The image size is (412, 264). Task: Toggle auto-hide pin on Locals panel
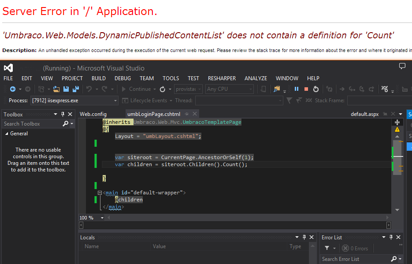(304, 237)
